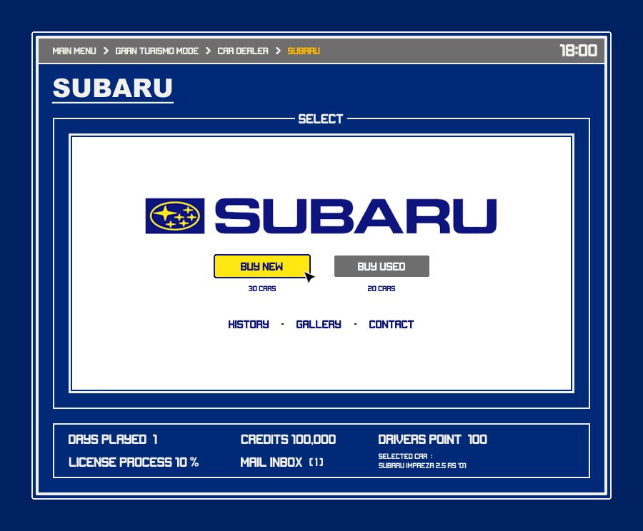Open the History link

click(x=249, y=325)
